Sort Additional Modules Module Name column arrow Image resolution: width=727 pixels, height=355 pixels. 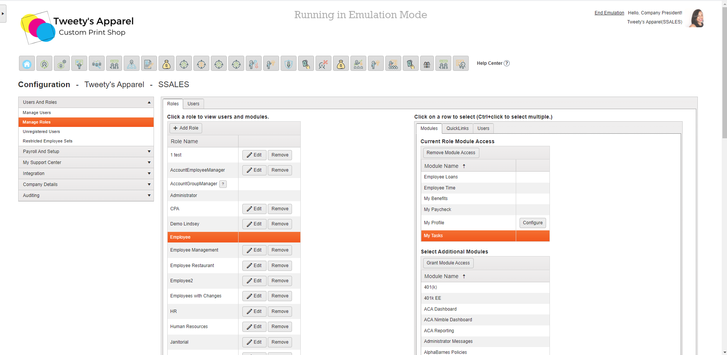[464, 276]
